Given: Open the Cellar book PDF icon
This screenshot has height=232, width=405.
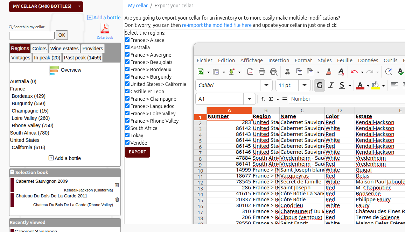Looking at the screenshot, I should pyautogui.click(x=105, y=29).
